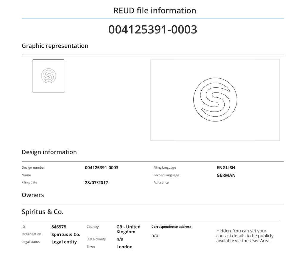The height and width of the screenshot is (253, 305).
Task: Select the large 004125391-0003 heading
Action: pyautogui.click(x=152, y=30)
